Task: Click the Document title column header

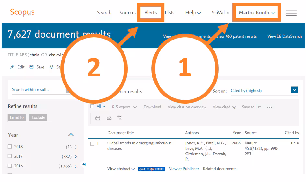Action: 120,133
